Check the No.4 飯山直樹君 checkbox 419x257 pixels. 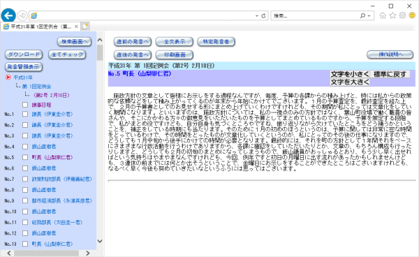click(25, 147)
